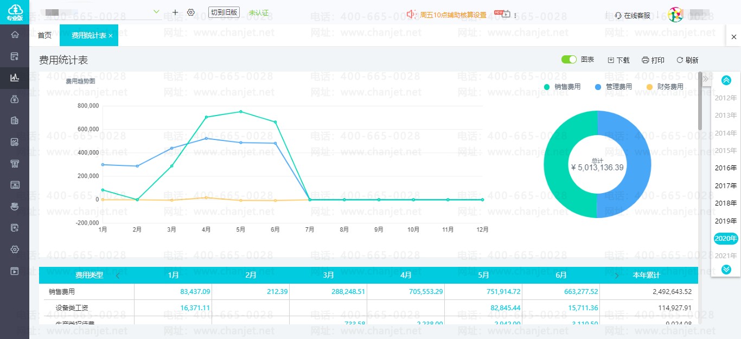Click the 切到旧版 button
The width and height of the screenshot is (741, 339).
click(224, 12)
